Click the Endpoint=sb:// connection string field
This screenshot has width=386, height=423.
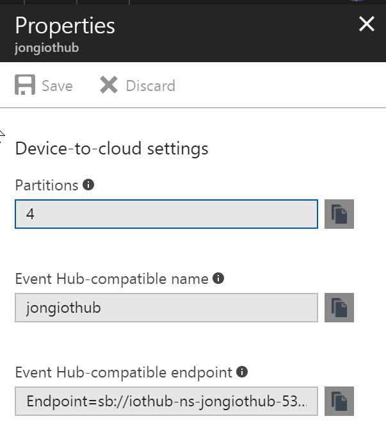tap(166, 401)
